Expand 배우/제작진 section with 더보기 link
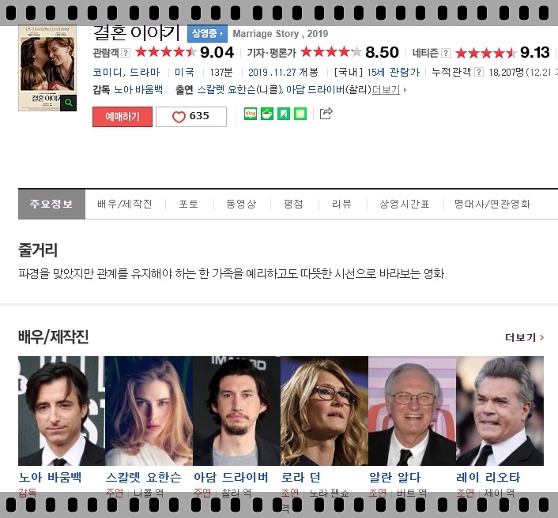 (524, 338)
